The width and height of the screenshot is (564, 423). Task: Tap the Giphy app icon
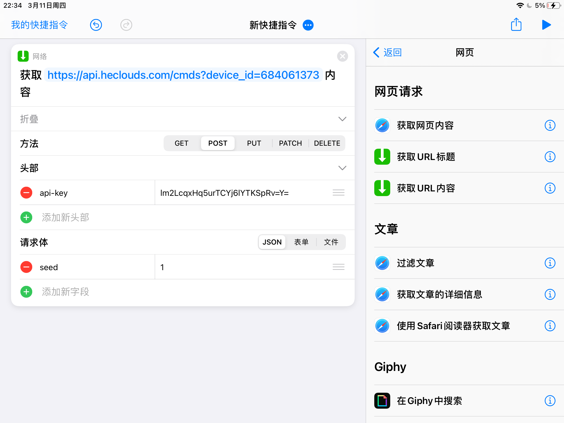pyautogui.click(x=382, y=401)
